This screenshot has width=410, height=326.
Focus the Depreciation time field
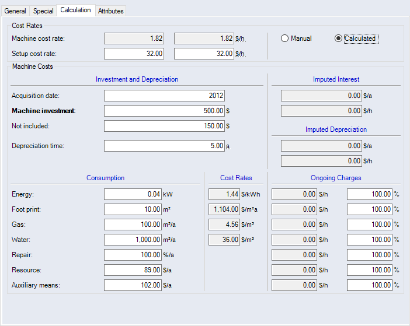coord(164,146)
